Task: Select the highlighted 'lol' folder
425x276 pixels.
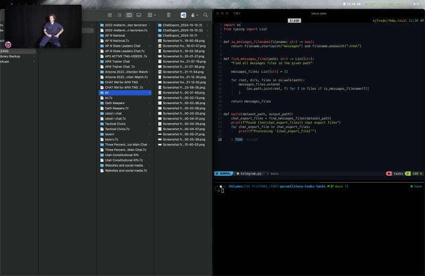Action: tap(125, 93)
